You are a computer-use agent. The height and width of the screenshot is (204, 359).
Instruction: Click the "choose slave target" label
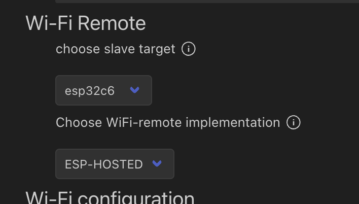point(116,49)
